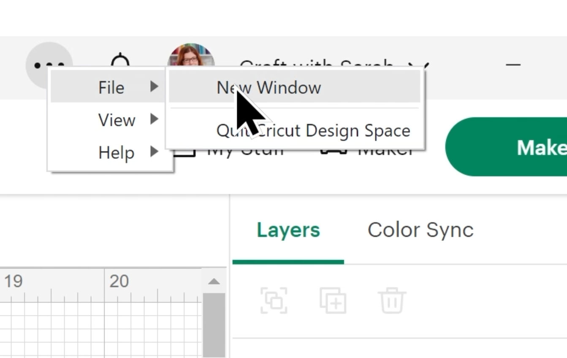The image size is (567, 358).
Task: Switch to the Color Sync tab
Action: (421, 230)
